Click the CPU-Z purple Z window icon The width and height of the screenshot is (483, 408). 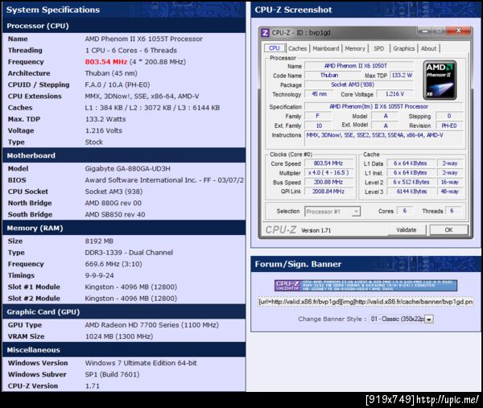point(265,32)
